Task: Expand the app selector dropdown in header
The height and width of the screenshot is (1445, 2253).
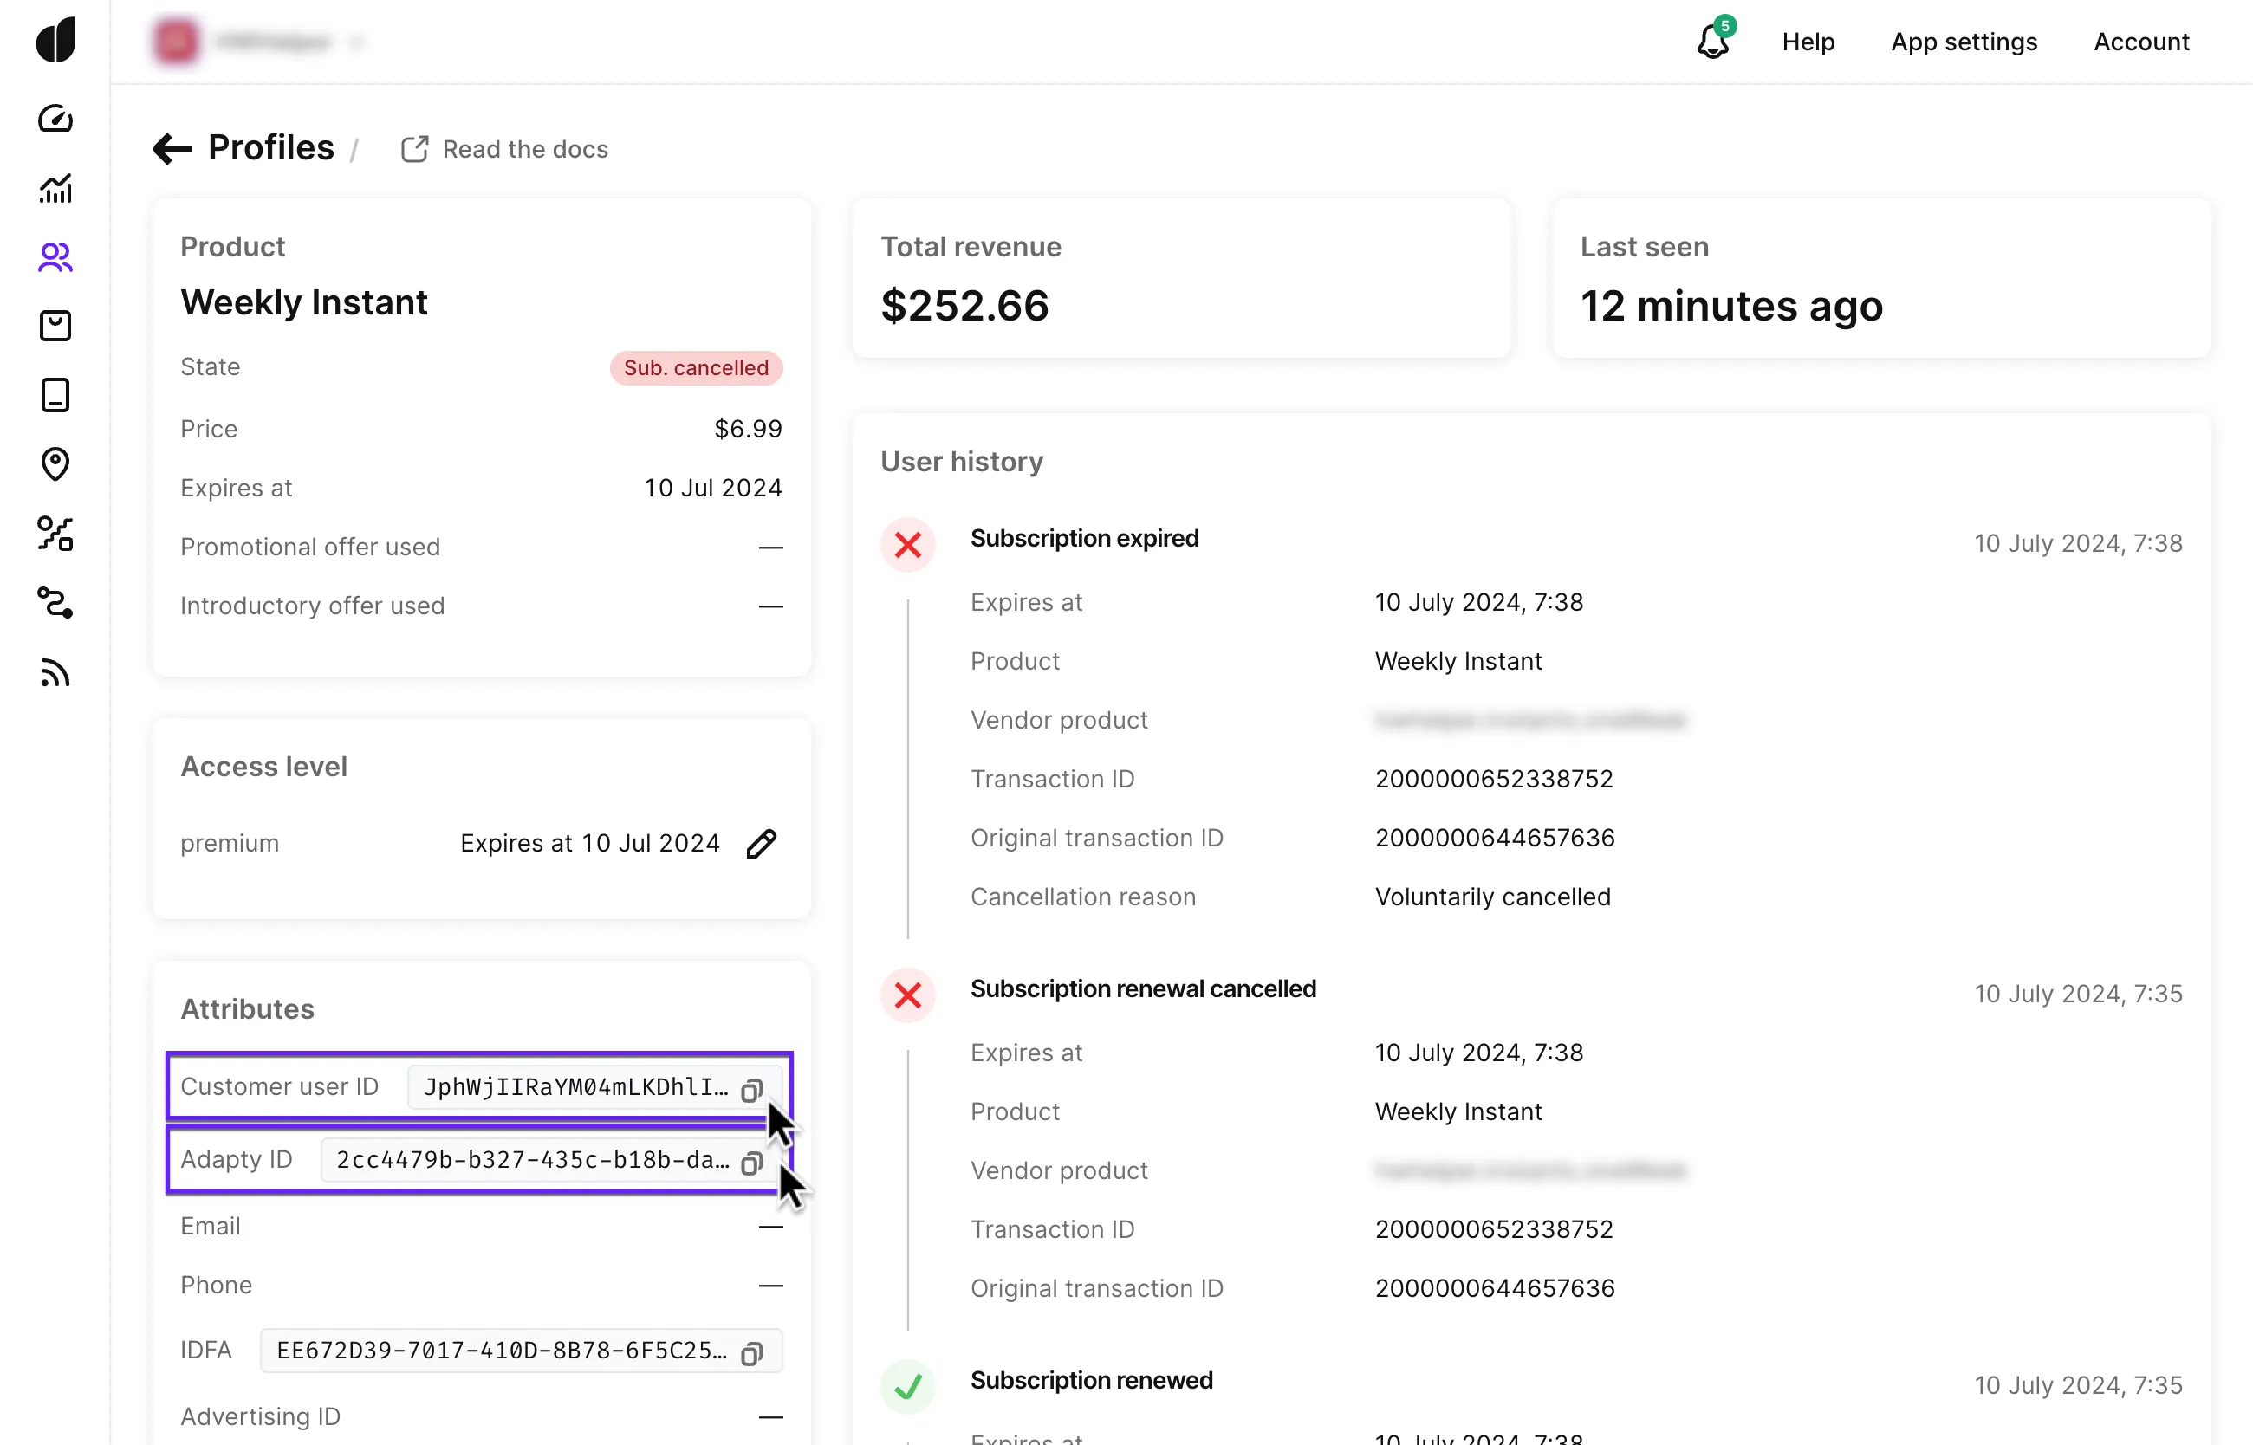Action: (x=356, y=42)
